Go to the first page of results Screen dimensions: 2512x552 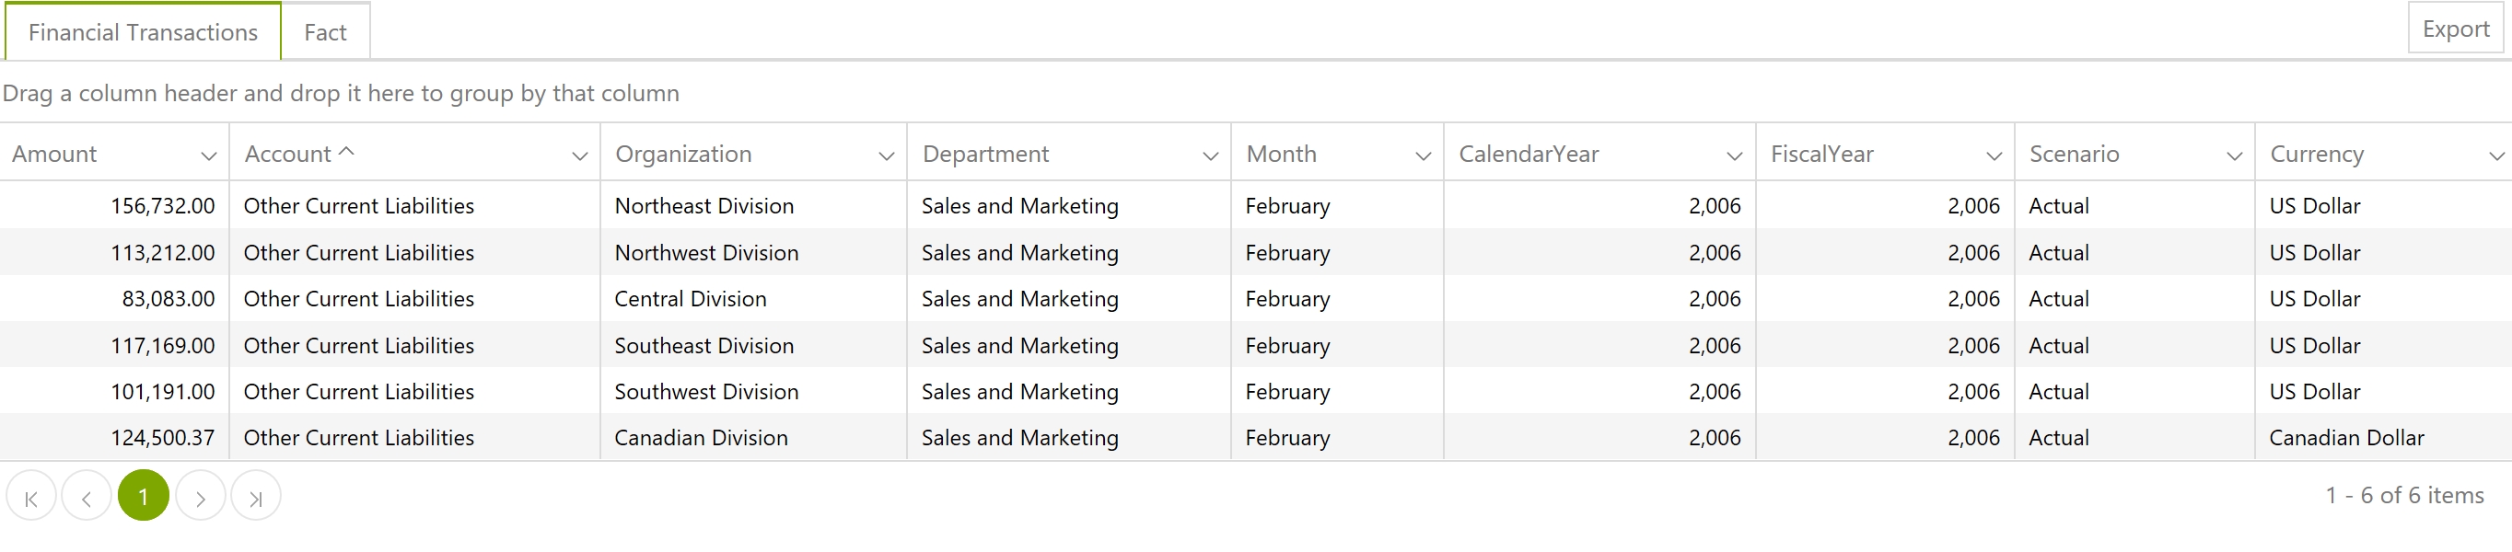point(31,497)
